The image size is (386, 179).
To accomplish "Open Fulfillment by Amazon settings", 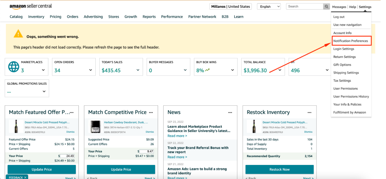I will pos(349,112).
